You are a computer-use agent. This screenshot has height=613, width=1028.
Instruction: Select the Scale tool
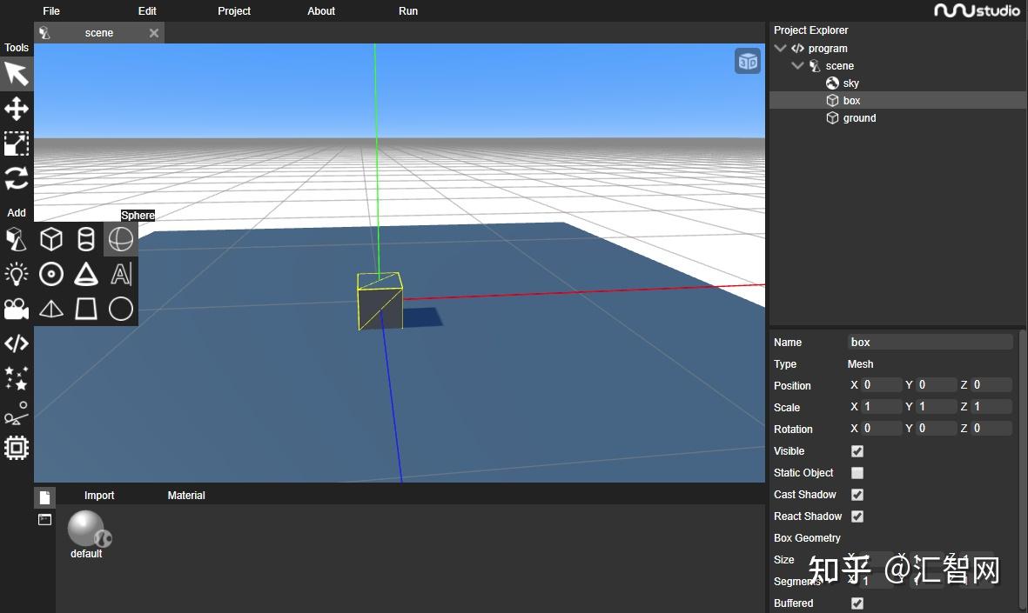click(x=16, y=143)
